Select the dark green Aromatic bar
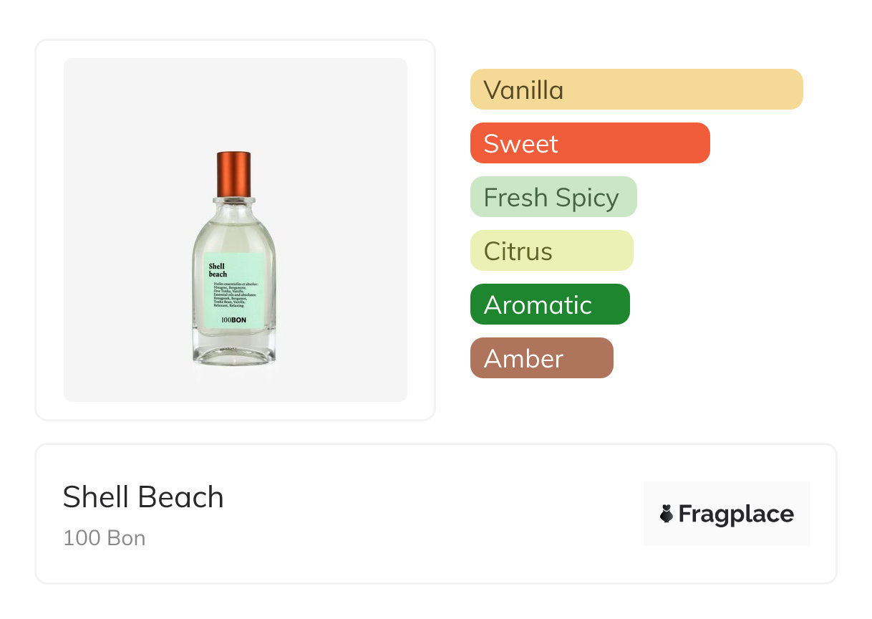 (x=549, y=304)
